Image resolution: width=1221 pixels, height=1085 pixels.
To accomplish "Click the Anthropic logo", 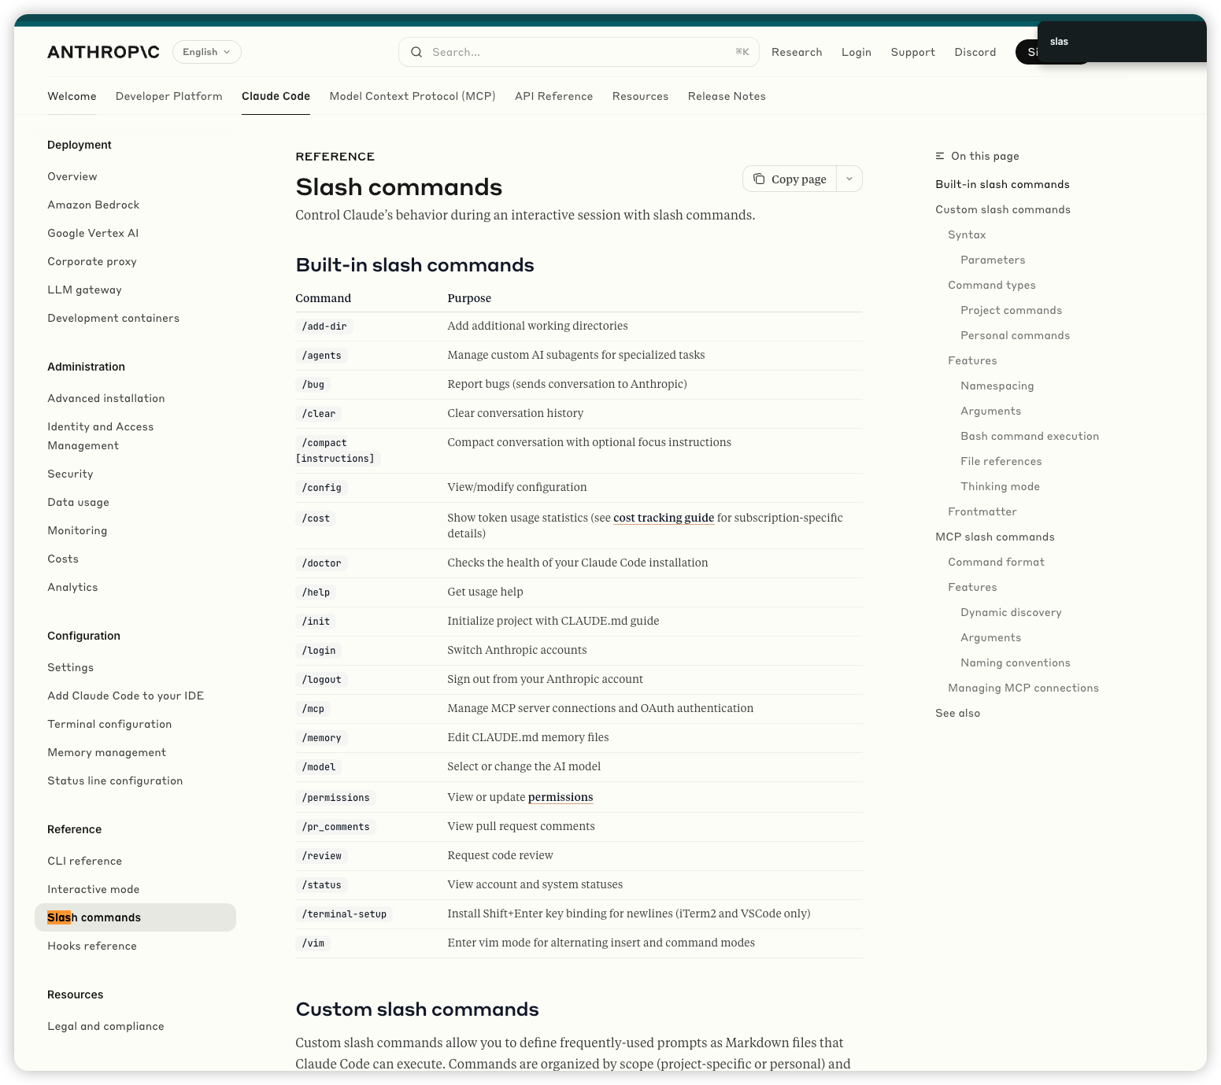I will (103, 52).
